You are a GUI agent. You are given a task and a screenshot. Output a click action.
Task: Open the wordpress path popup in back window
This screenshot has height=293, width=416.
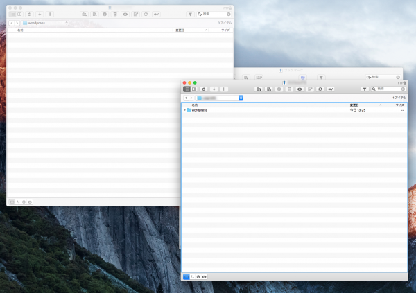pos(45,23)
